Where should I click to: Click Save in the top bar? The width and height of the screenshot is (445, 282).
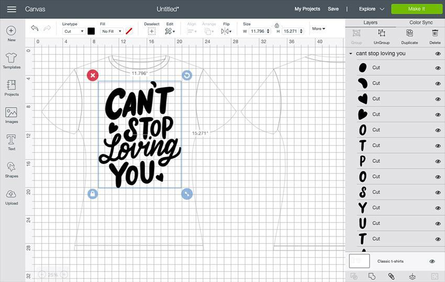333,9
